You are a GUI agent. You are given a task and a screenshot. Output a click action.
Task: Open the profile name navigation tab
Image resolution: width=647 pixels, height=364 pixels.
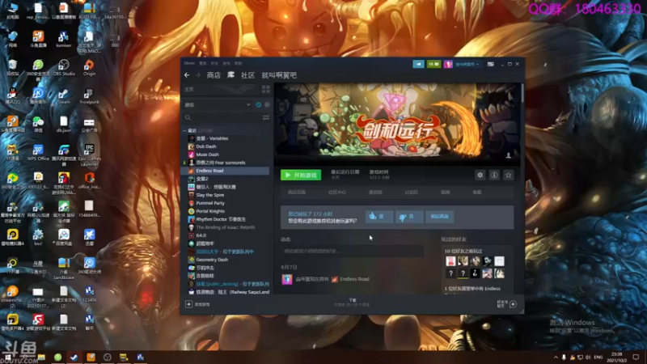279,75
